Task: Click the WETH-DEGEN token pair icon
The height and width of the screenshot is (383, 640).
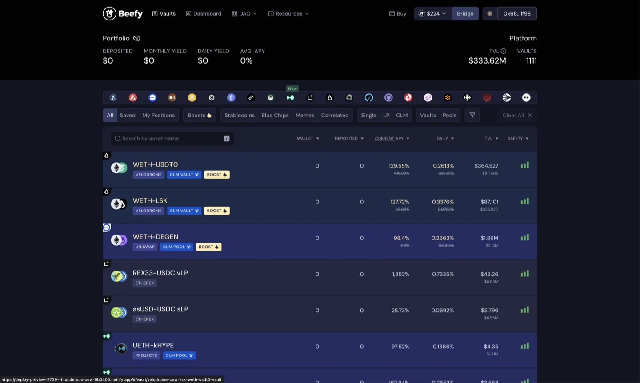Action: [x=119, y=240]
